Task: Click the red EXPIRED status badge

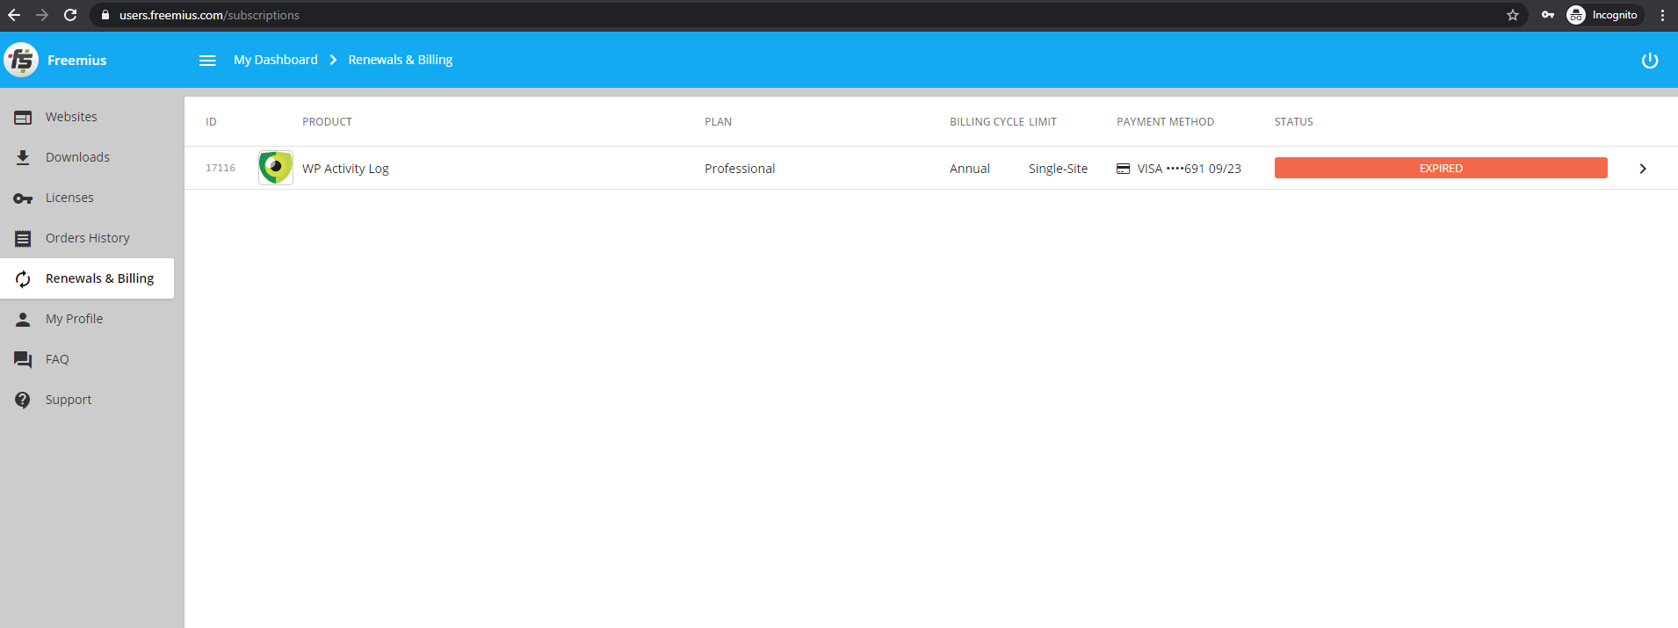Action: [x=1441, y=168]
